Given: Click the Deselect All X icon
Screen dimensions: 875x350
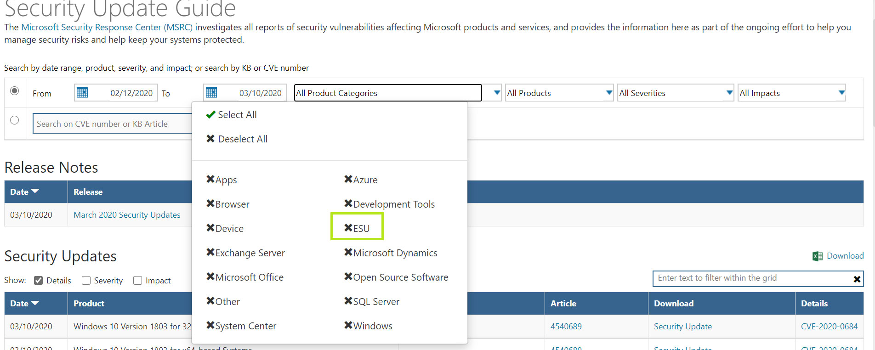Looking at the screenshot, I should tap(210, 139).
